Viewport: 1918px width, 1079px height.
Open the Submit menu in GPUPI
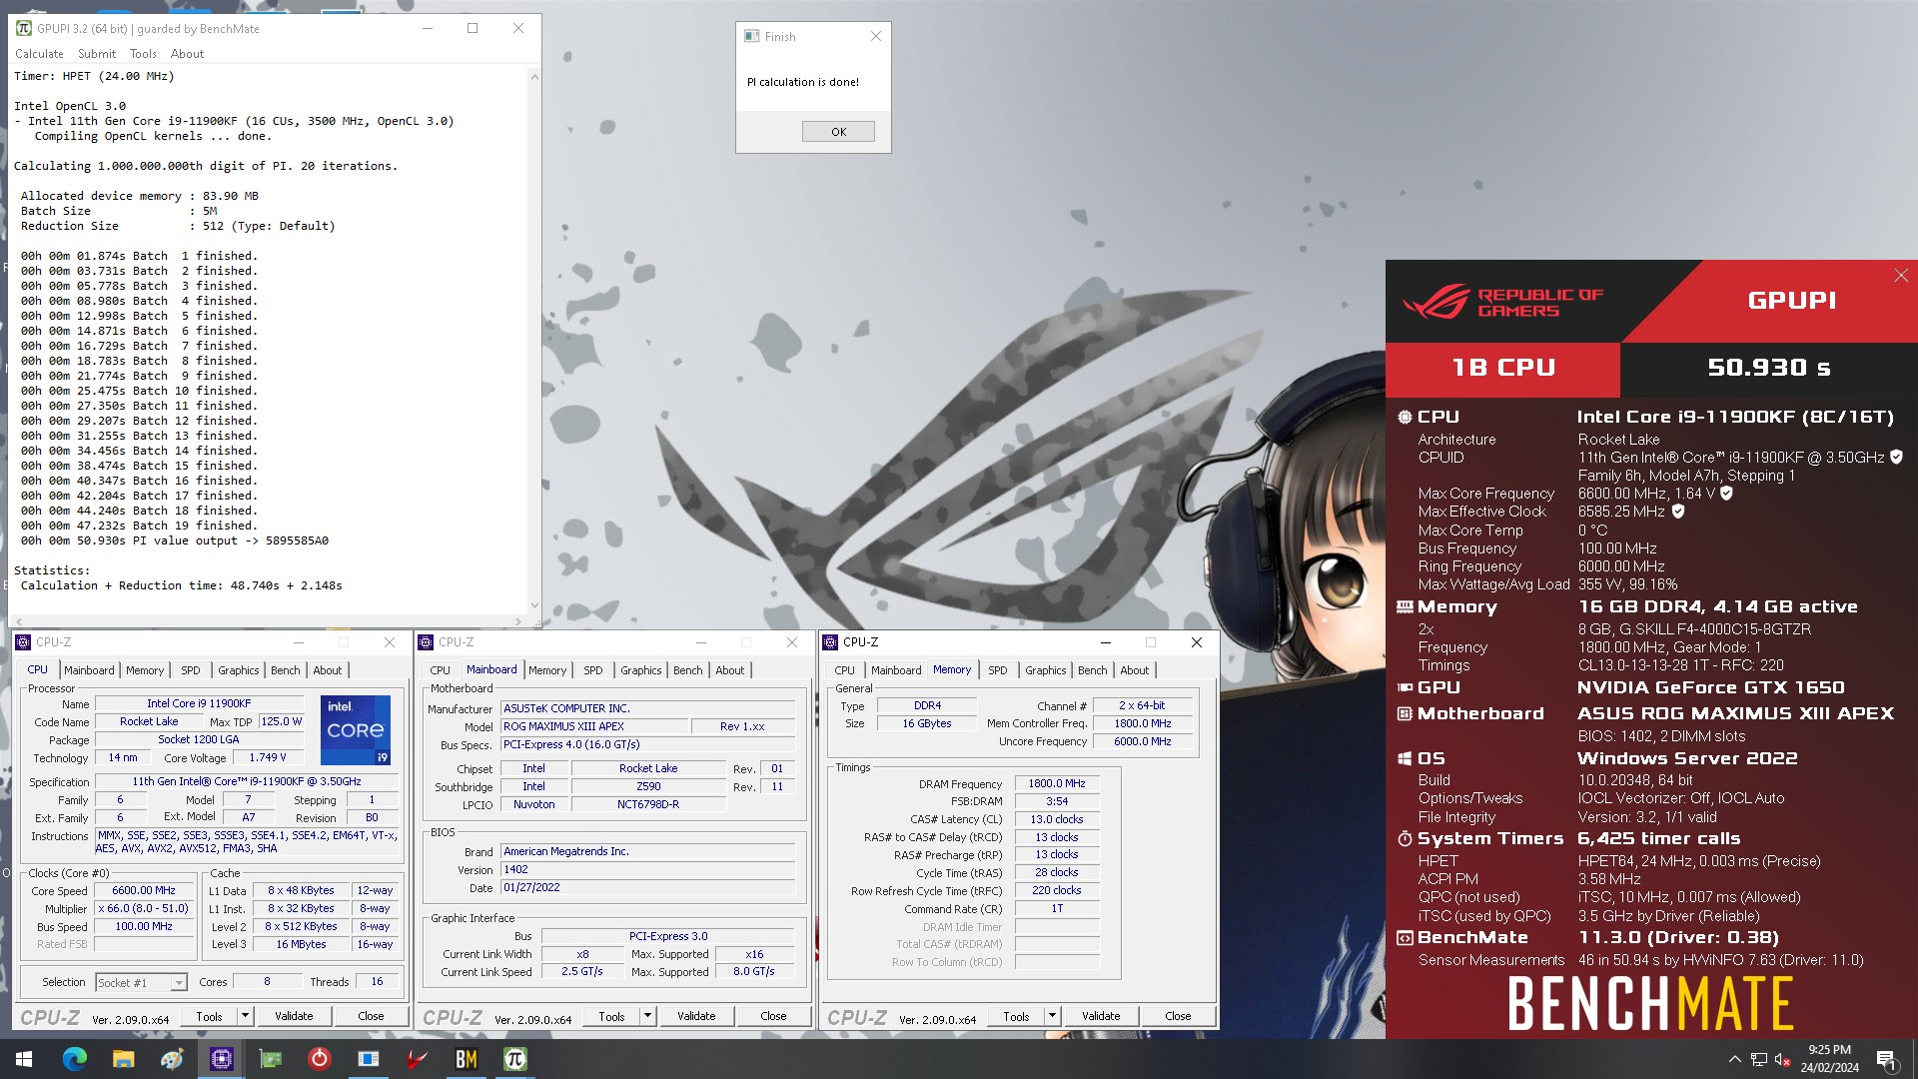[x=97, y=54]
